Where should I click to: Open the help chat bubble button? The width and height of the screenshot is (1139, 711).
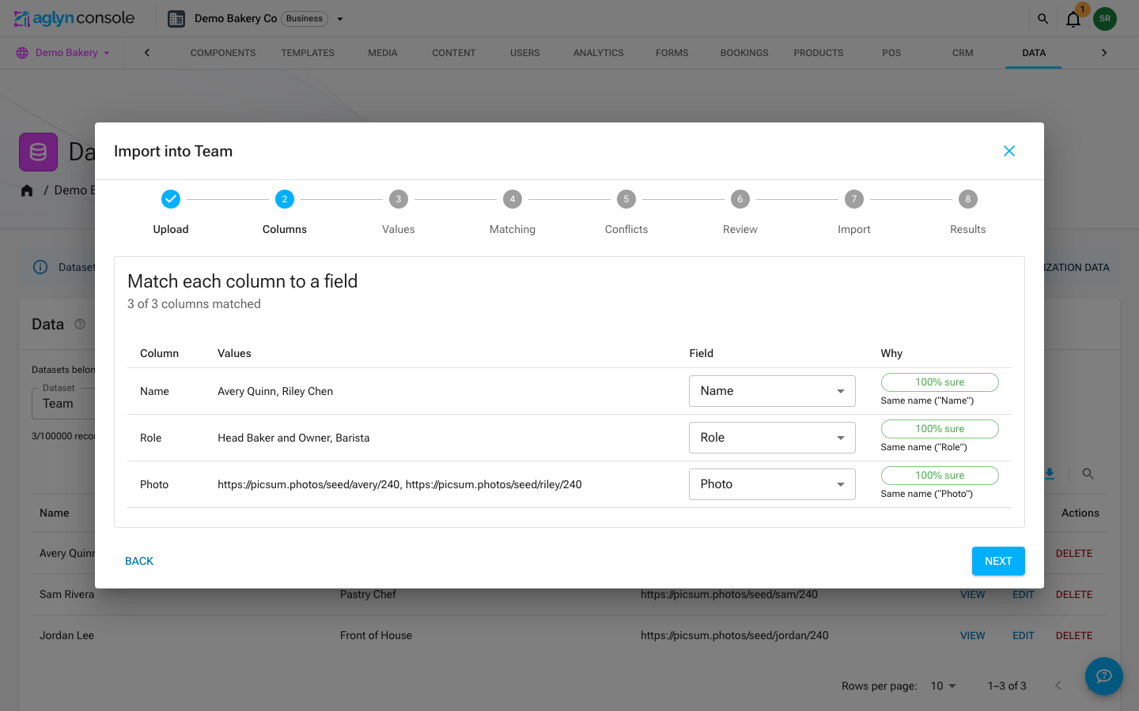[1104, 676]
